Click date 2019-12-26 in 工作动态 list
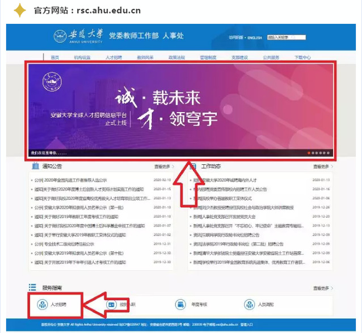 321,207
